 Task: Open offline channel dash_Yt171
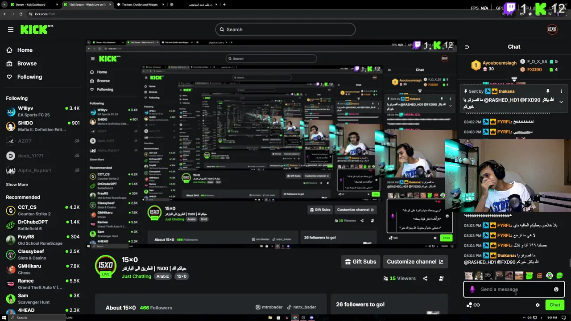click(42, 156)
